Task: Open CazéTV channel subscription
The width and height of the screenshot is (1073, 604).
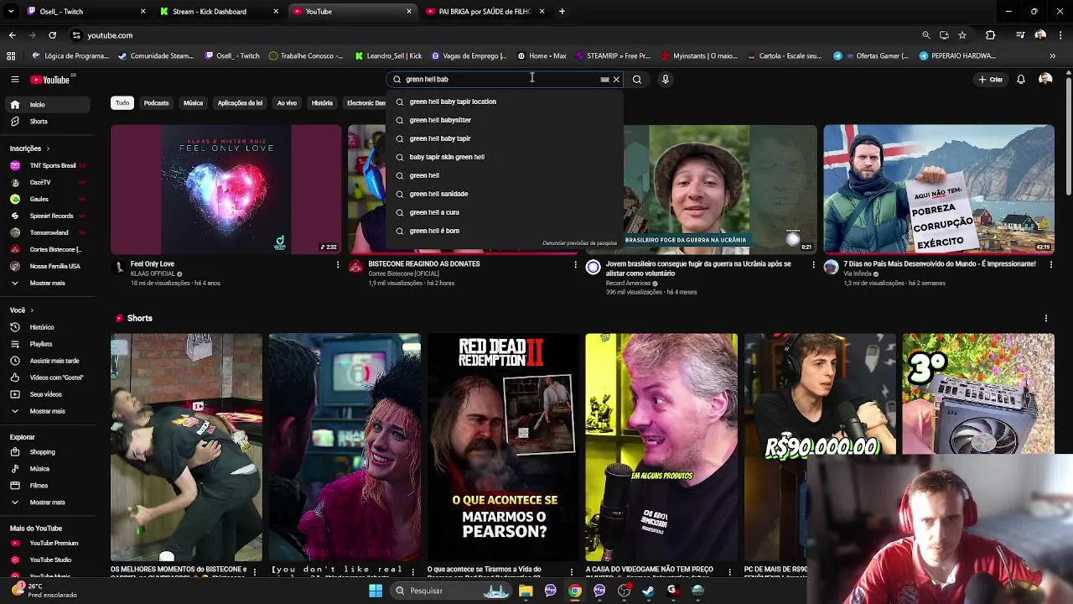Action: pyautogui.click(x=49, y=183)
